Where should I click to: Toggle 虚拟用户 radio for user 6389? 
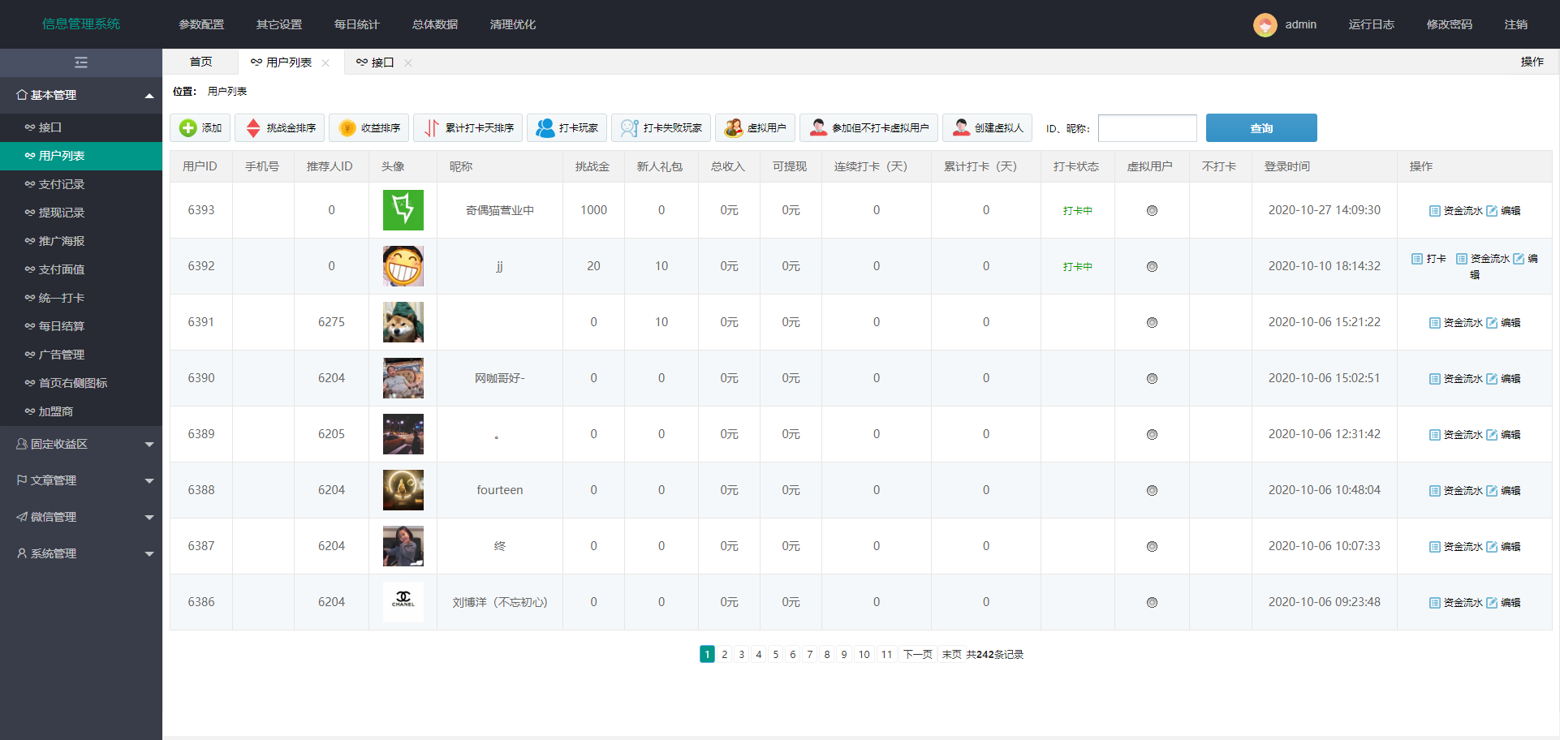[1152, 435]
